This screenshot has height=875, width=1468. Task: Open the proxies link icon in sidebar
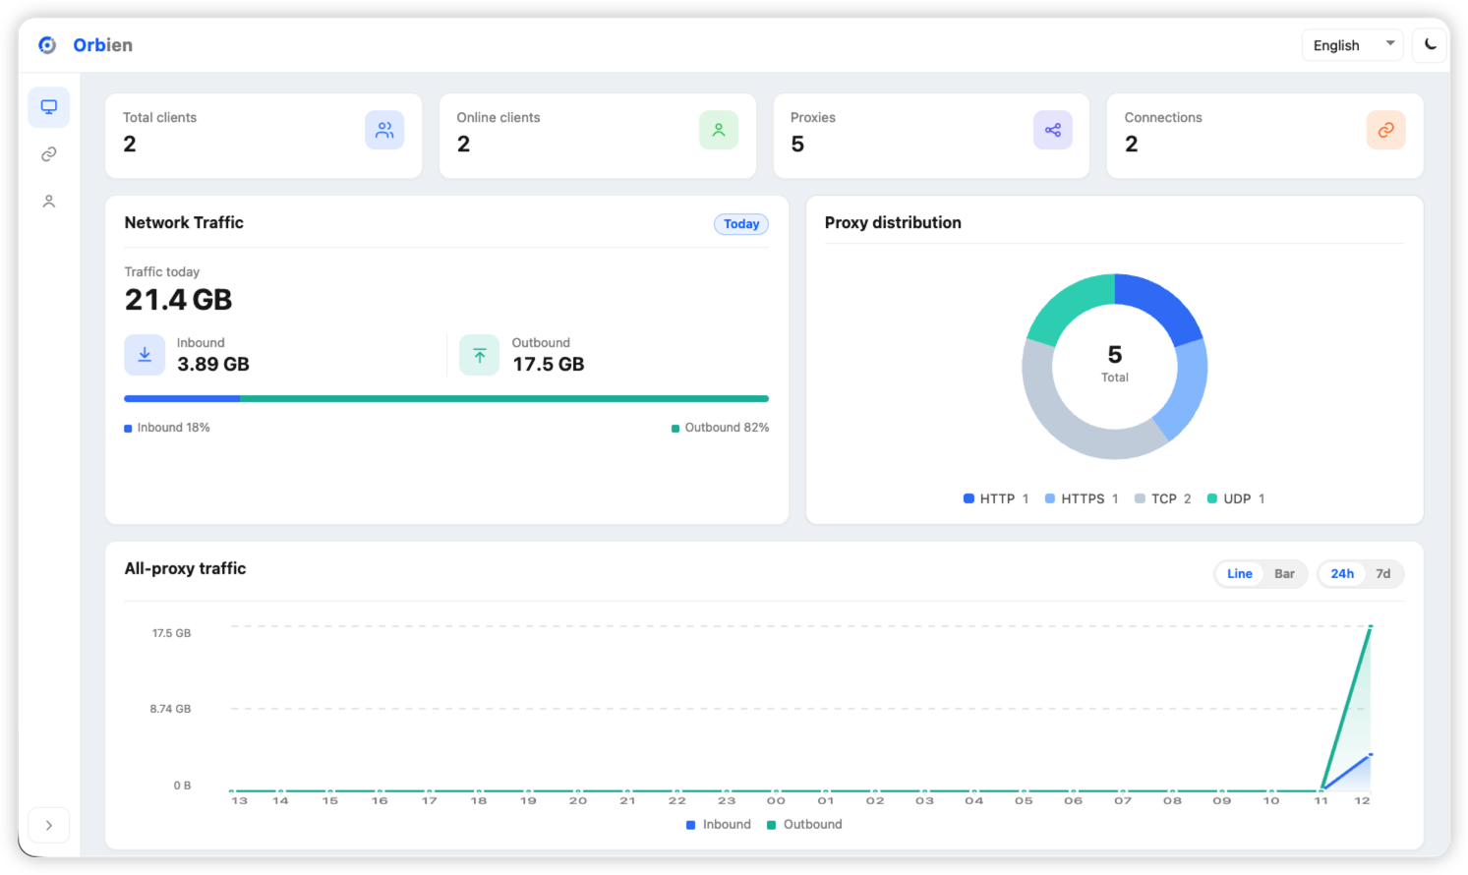[x=49, y=154]
